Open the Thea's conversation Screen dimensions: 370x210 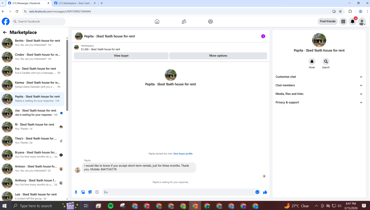pyautogui.click(x=32, y=140)
